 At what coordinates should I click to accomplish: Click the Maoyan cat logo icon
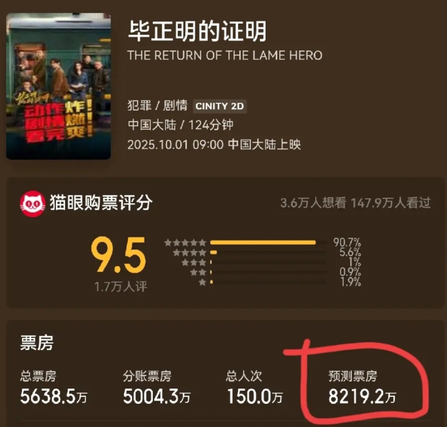tap(32, 204)
